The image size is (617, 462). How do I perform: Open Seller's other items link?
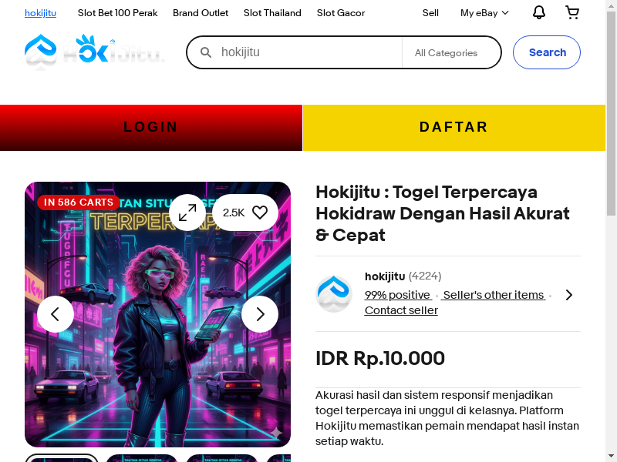494,295
